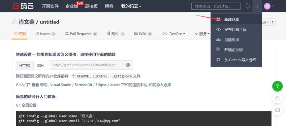Expand the 我的码云 dropdown
The image size is (286, 126).
[131, 6]
